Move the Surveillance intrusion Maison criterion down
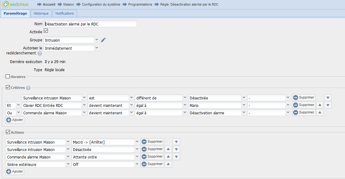345x179 pixels. tap(328, 98)
